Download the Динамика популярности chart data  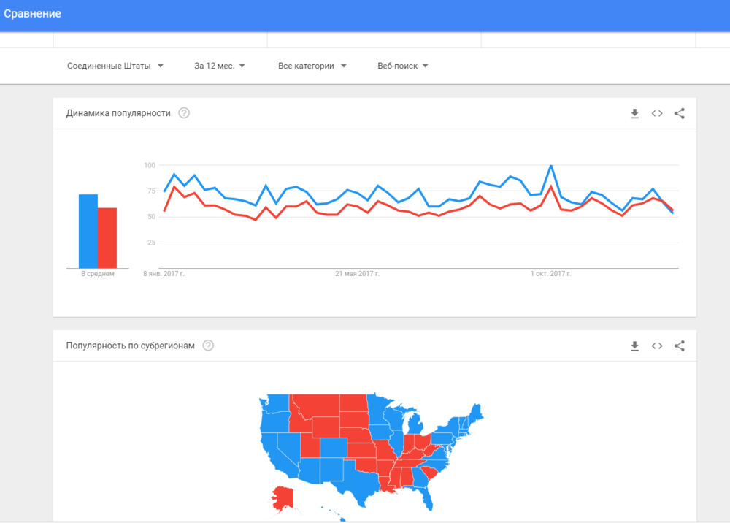[x=634, y=113]
